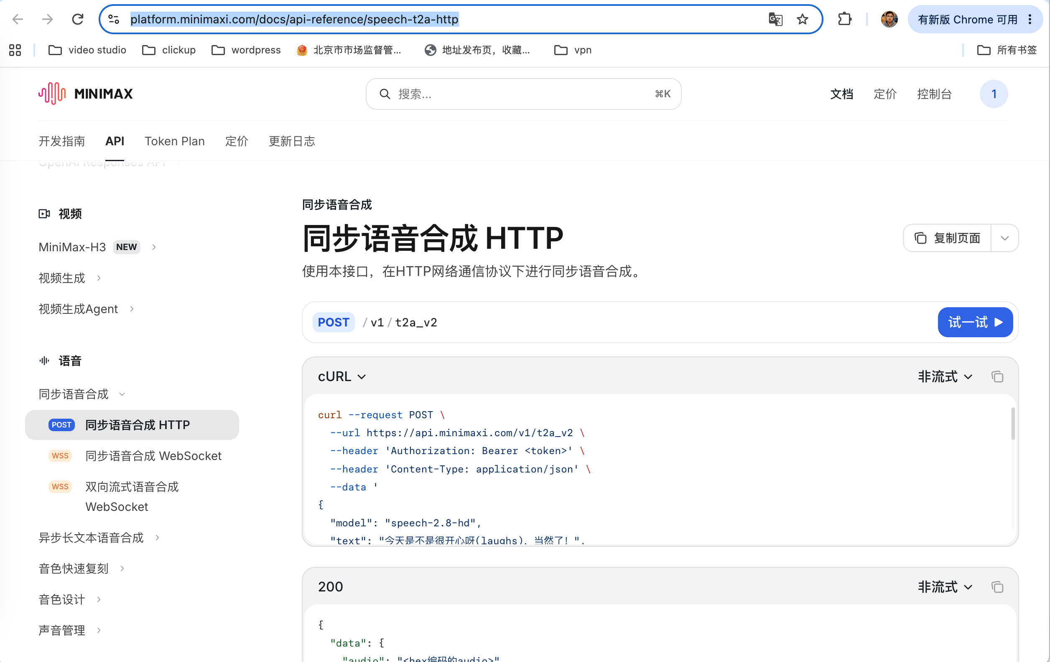Screen dimensions: 1050x662
Task: Open the Chrome apps grid icon
Action: (x=15, y=50)
